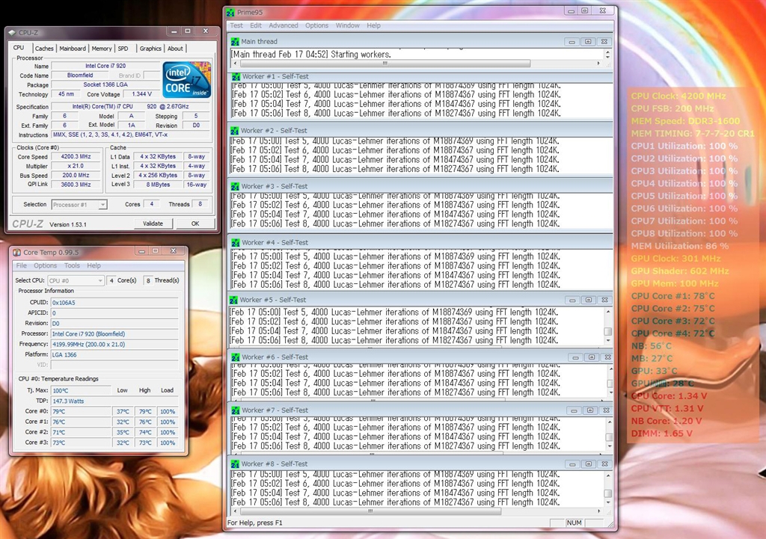Click the Worker #5 Self-Test window icon

(233, 301)
